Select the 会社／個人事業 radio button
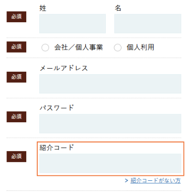Screen dimensions: 194x196 tap(45, 47)
